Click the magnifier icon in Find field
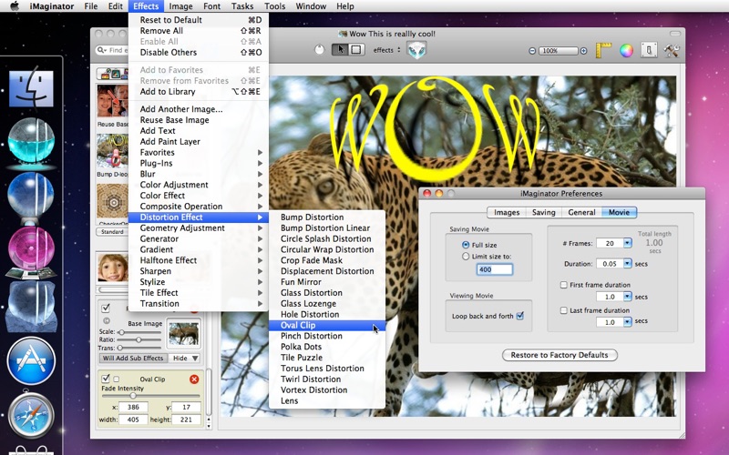Image resolution: width=729 pixels, height=455 pixels. (101, 50)
